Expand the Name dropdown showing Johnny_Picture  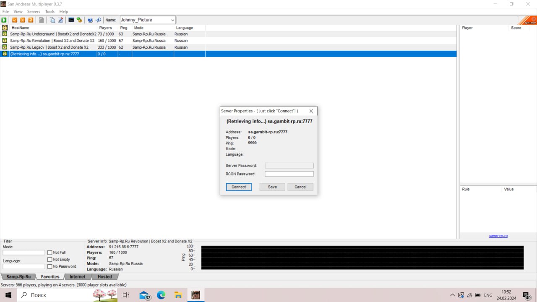point(172,20)
